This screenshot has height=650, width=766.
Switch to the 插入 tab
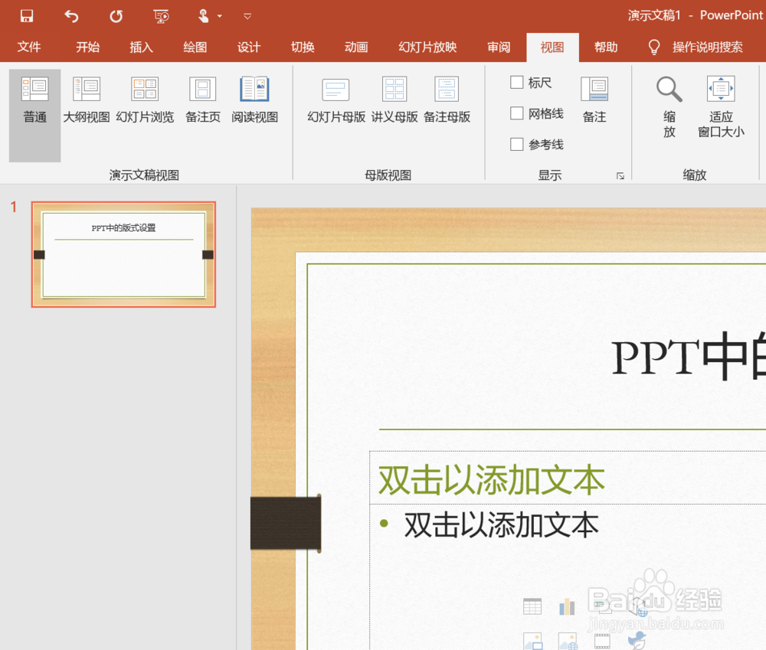pyautogui.click(x=141, y=47)
